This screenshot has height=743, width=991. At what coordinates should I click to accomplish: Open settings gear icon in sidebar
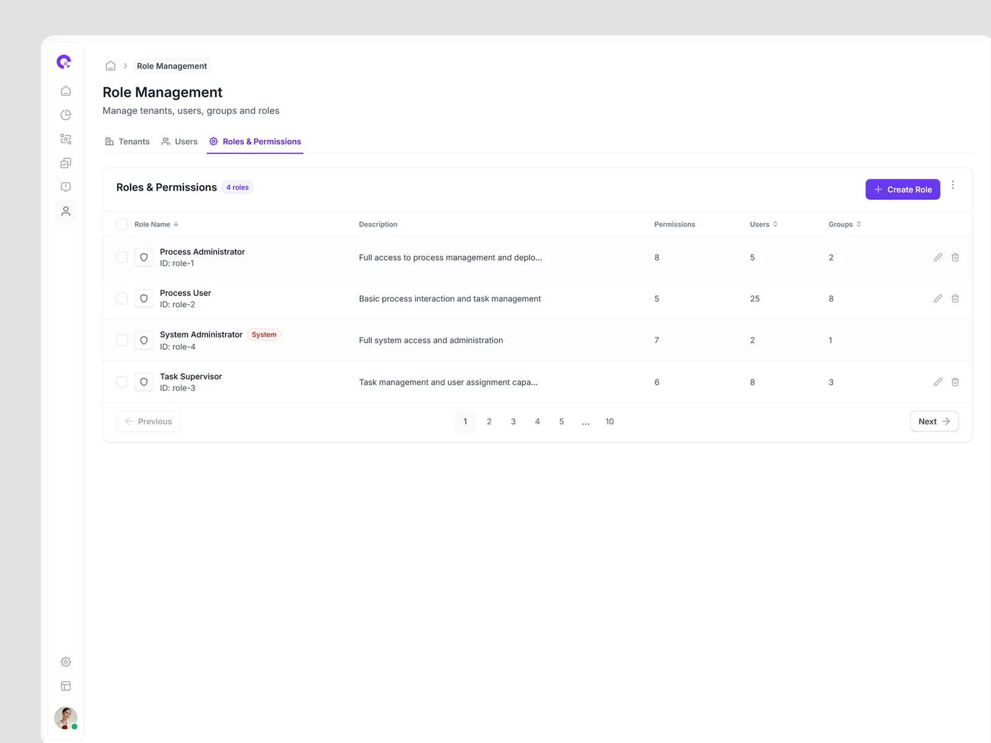coord(66,662)
